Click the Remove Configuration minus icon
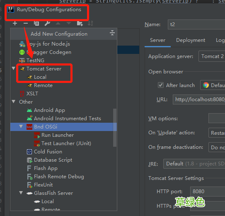Image resolution: width=225 pixels, height=216 pixels. pyautogui.click(x=26, y=23)
